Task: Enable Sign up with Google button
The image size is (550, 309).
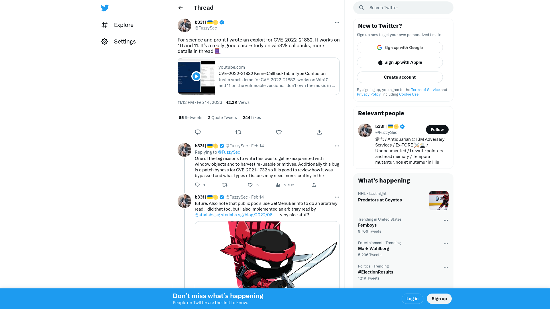Action: [400, 47]
